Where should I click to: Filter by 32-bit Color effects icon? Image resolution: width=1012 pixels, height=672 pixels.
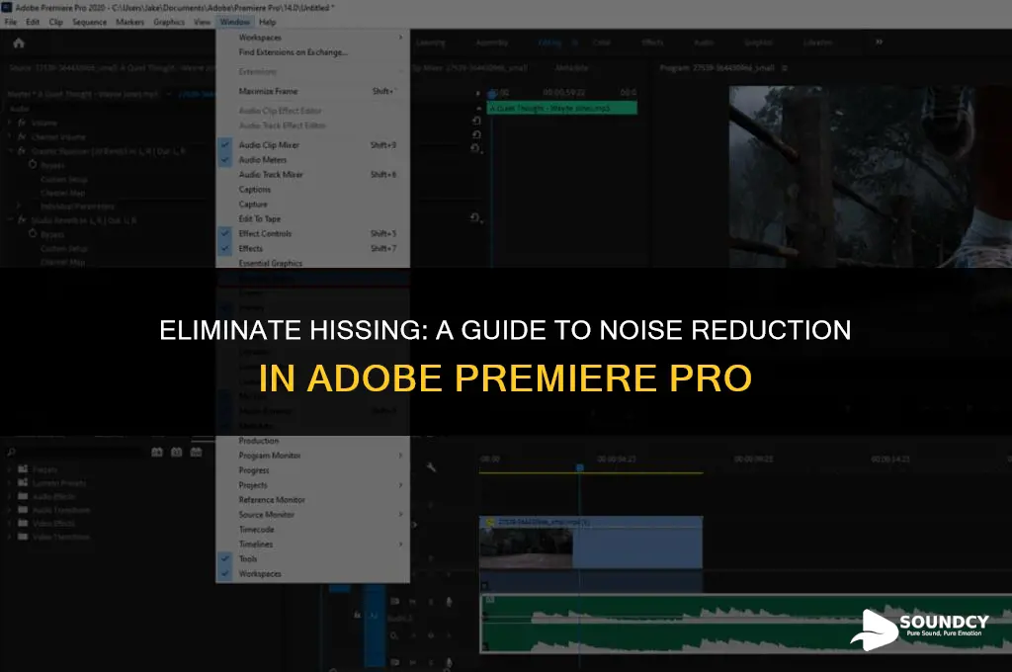[x=176, y=453]
